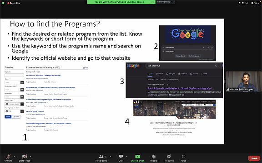Screen dimensions: 262x163
Task: Click the Recording indicator
Action: click(x=14, y=3)
